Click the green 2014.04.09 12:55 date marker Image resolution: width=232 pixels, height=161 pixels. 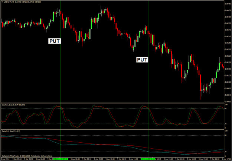click(x=148, y=159)
